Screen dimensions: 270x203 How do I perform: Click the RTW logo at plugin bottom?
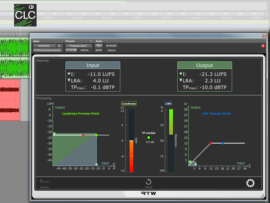click(x=148, y=193)
